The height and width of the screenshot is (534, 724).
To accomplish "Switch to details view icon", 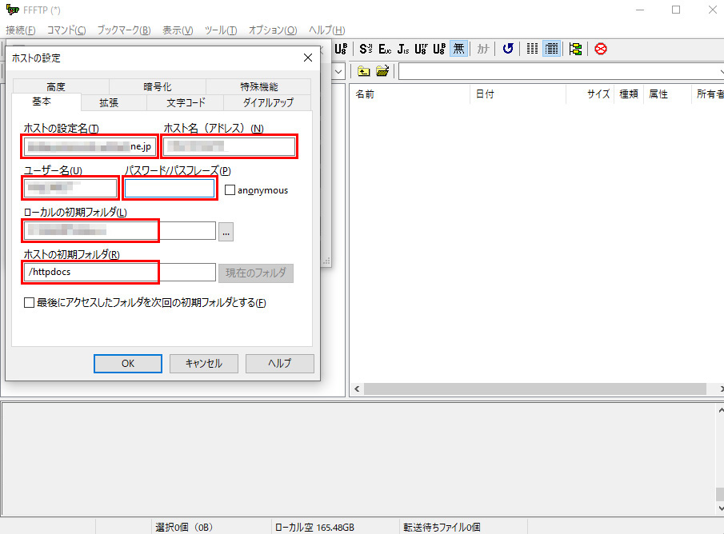I will point(551,49).
